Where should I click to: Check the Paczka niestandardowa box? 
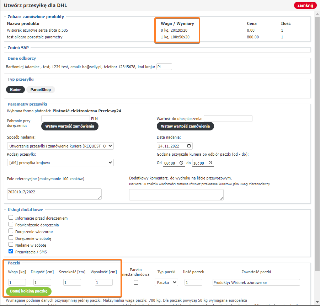pos(136,283)
